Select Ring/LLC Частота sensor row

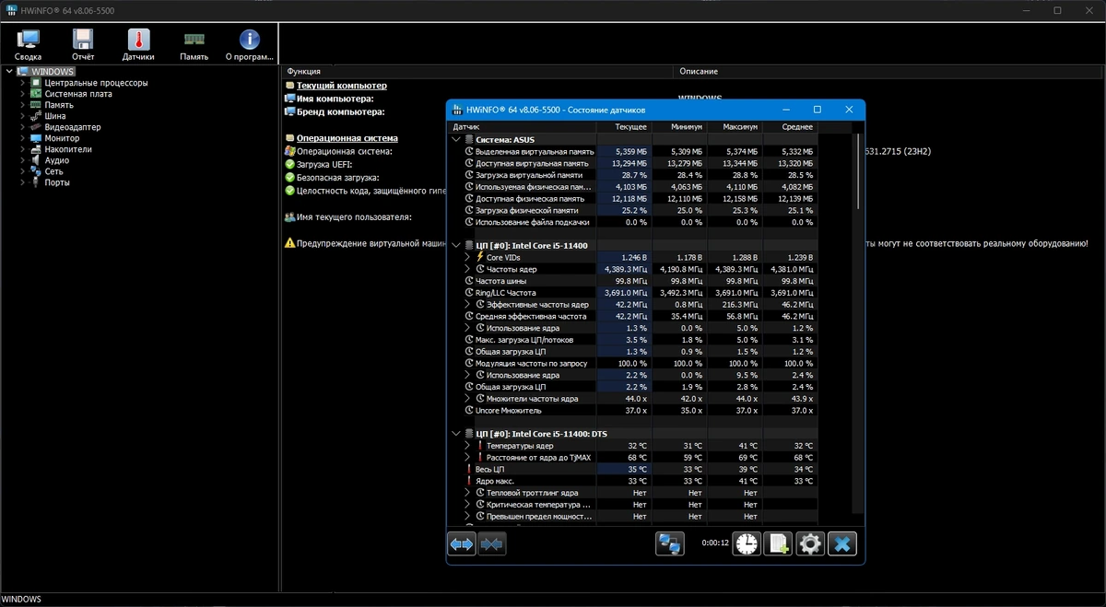(x=633, y=292)
